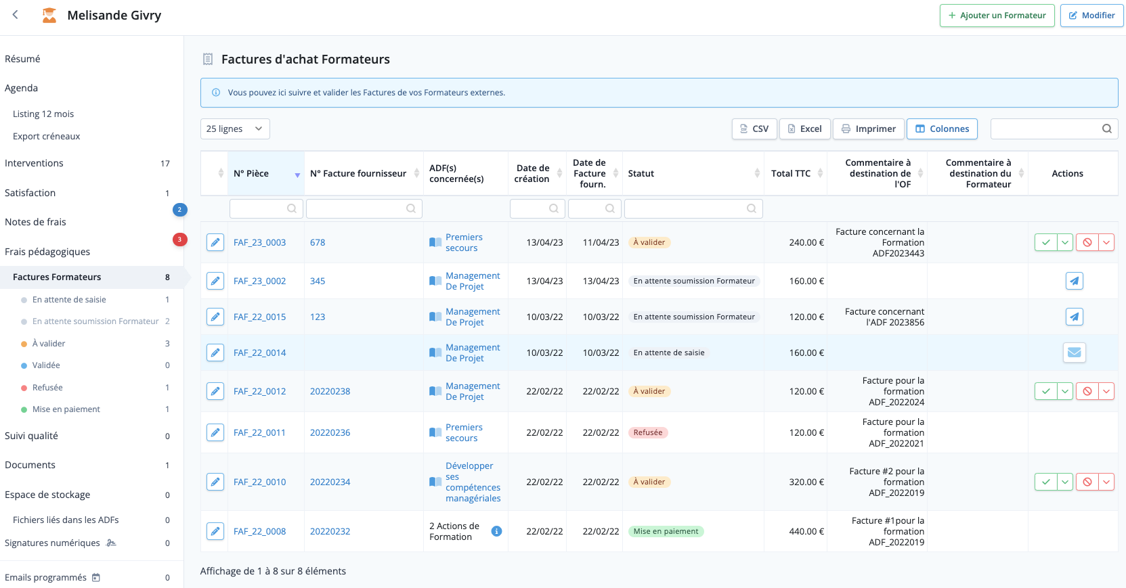Expand refuse options dropdown for FAF_22_0012
Screen dimensions: 1126x588
point(1106,391)
